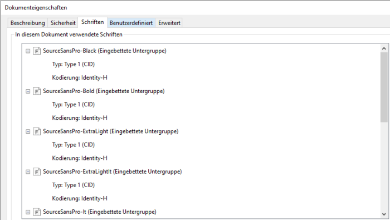Screen dimensions: 390x220
Task: Click the font icon beside SourceSansPro-ExtraLightIt
Action: pos(37,172)
